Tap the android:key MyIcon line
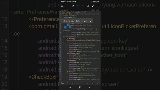 [75, 49]
